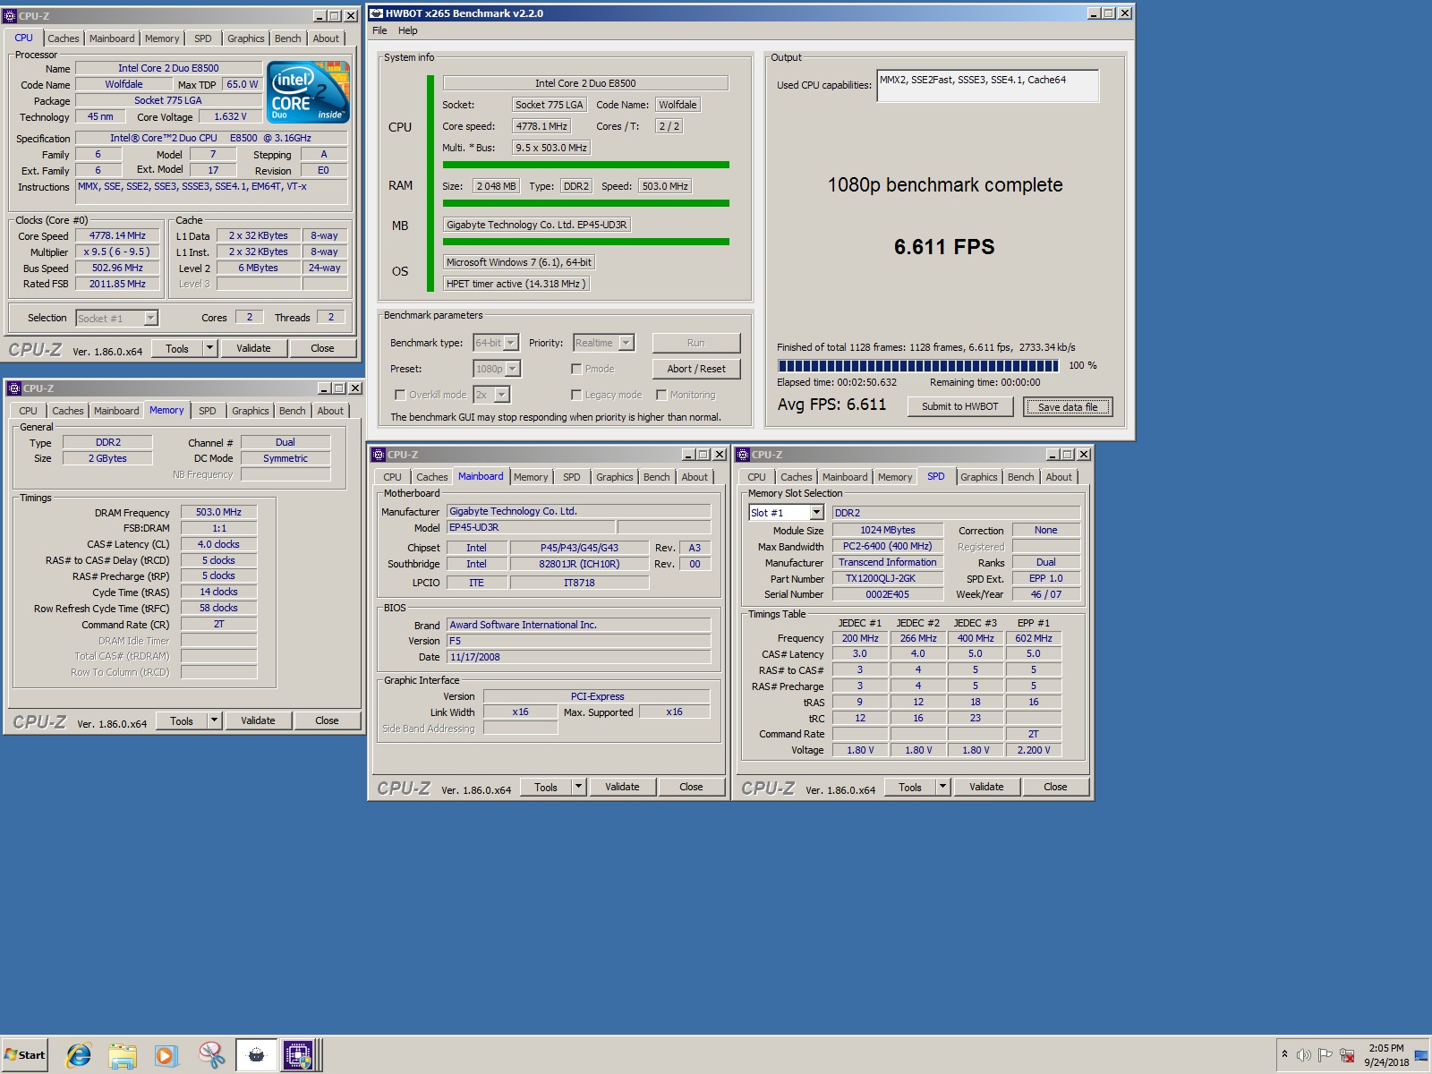Click Submit to HWBOT button

[x=959, y=406]
